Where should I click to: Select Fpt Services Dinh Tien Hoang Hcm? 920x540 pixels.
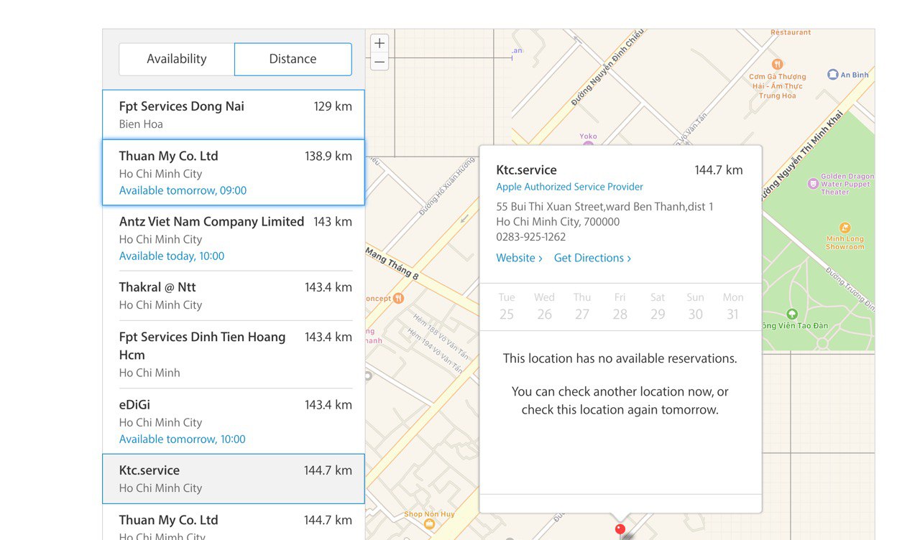[234, 354]
